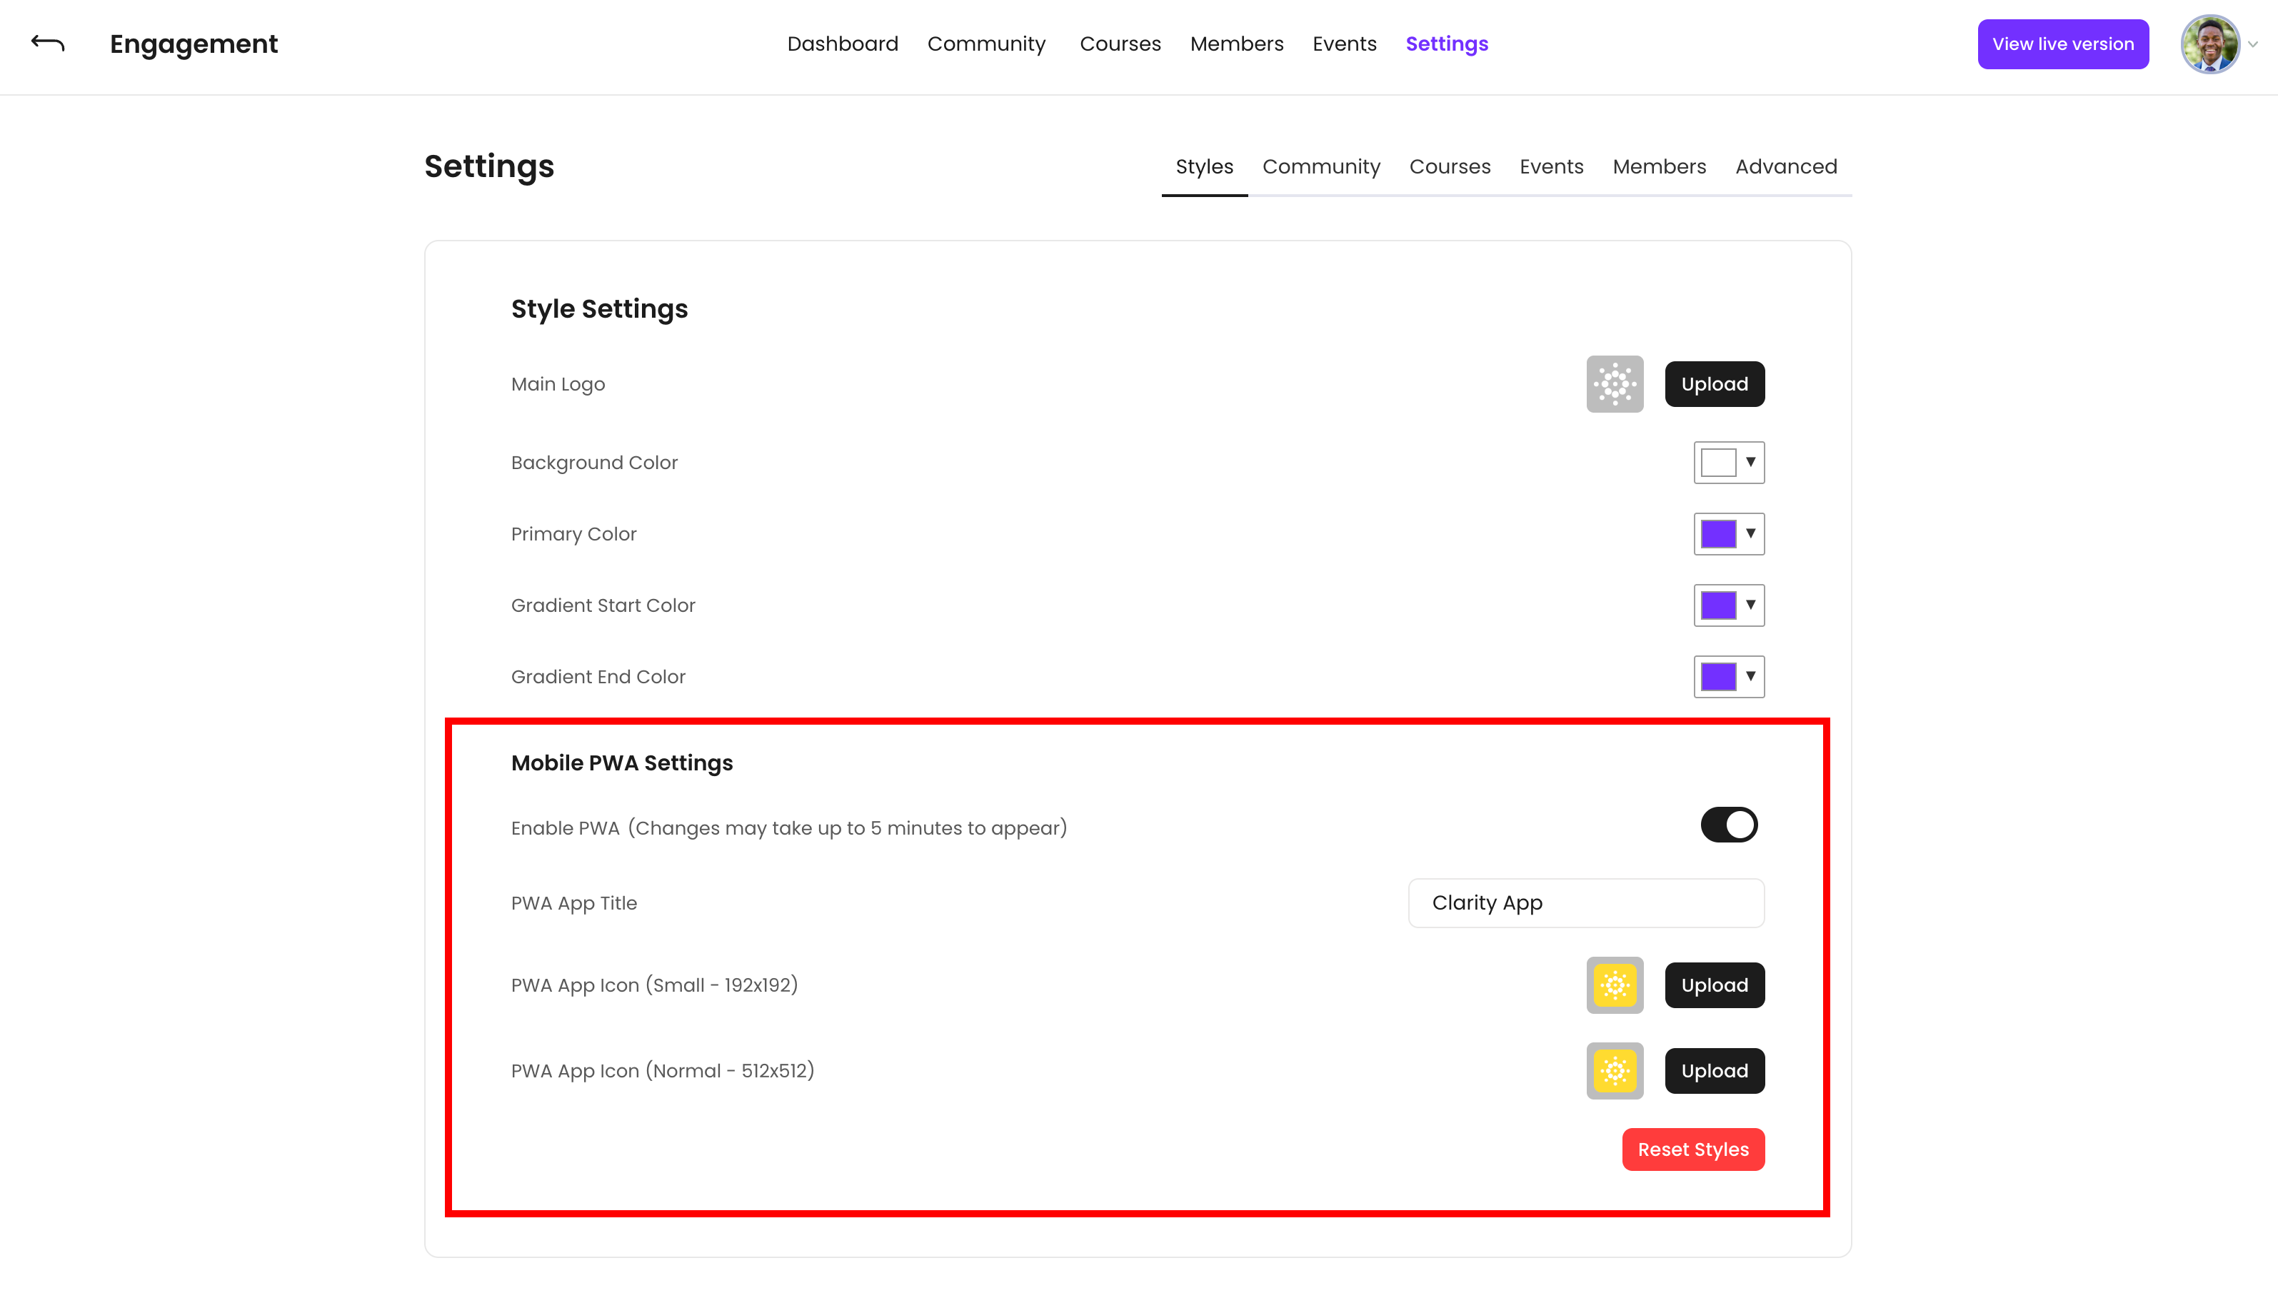Open the Gradient Start Color dropdown
This screenshot has height=1308, width=2278.
[x=1748, y=605]
